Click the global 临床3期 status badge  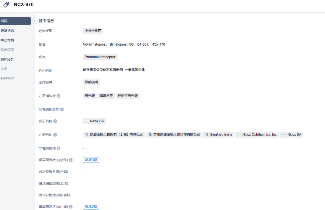tap(91, 160)
